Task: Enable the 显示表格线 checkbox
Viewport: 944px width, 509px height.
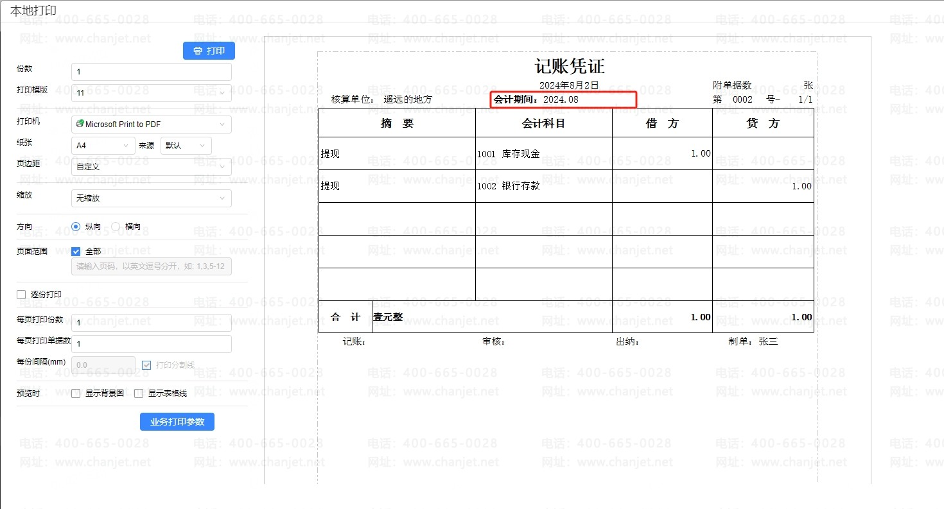Action: [139, 393]
